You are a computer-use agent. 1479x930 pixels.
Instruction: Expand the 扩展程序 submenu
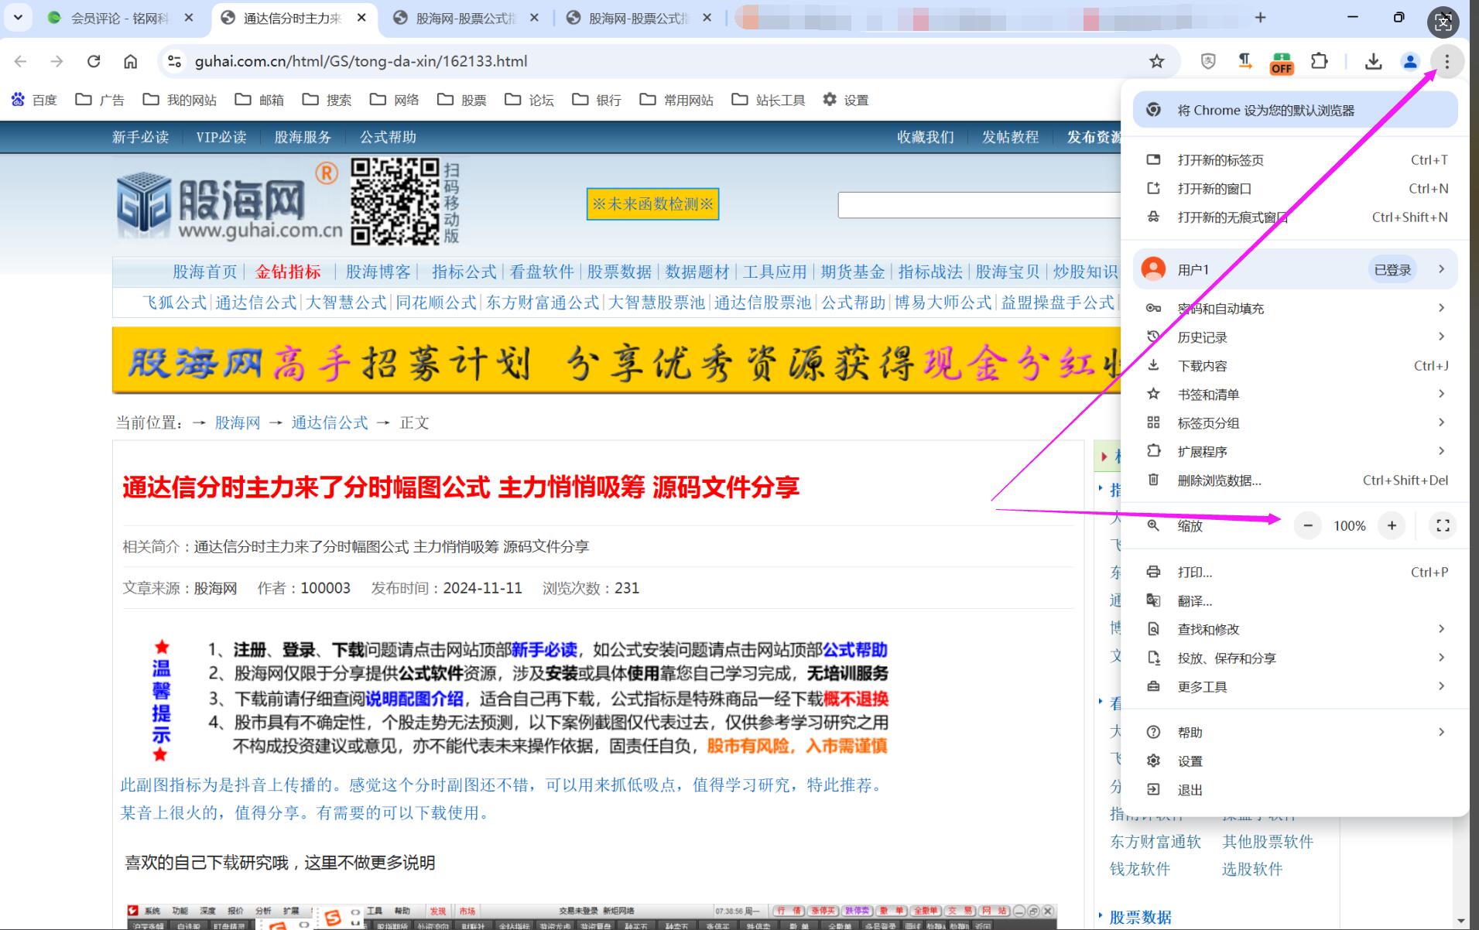1296,452
